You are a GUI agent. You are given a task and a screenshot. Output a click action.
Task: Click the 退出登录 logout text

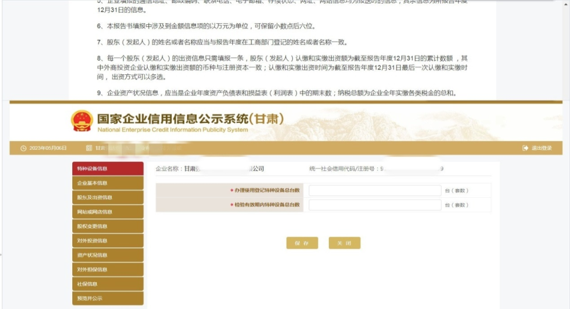pyautogui.click(x=540, y=149)
